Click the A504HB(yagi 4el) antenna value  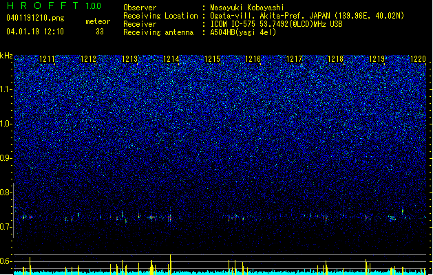click(243, 32)
